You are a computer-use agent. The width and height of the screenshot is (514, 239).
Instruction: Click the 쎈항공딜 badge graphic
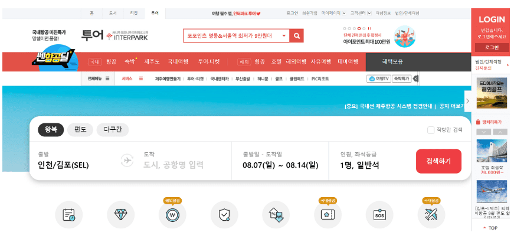[x=55, y=58]
